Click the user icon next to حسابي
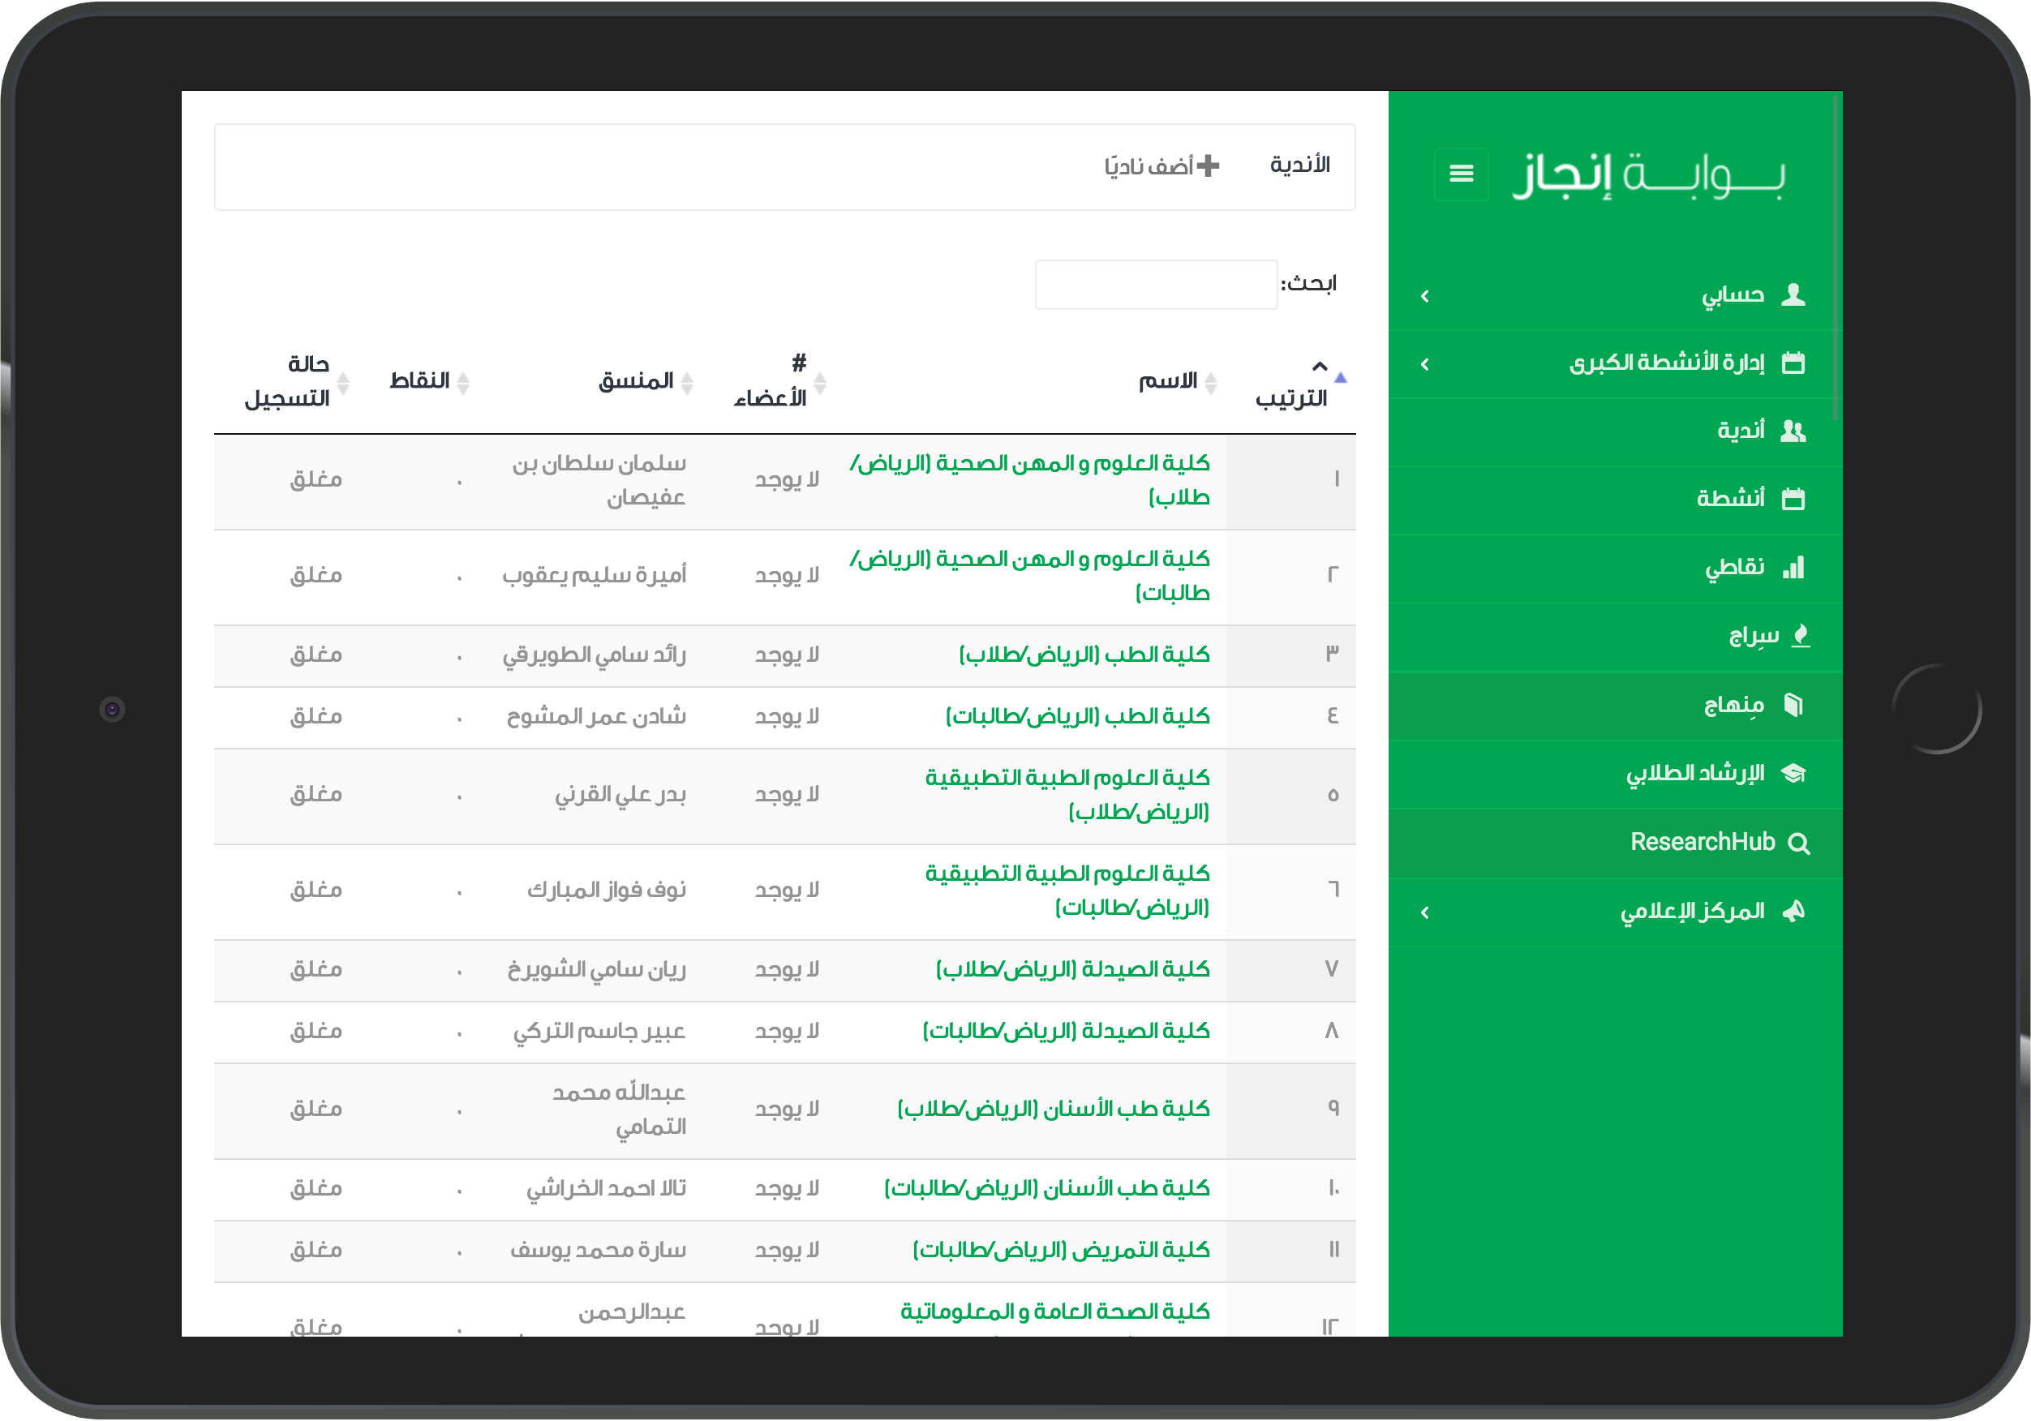The image size is (2031, 1421). pyautogui.click(x=1793, y=294)
